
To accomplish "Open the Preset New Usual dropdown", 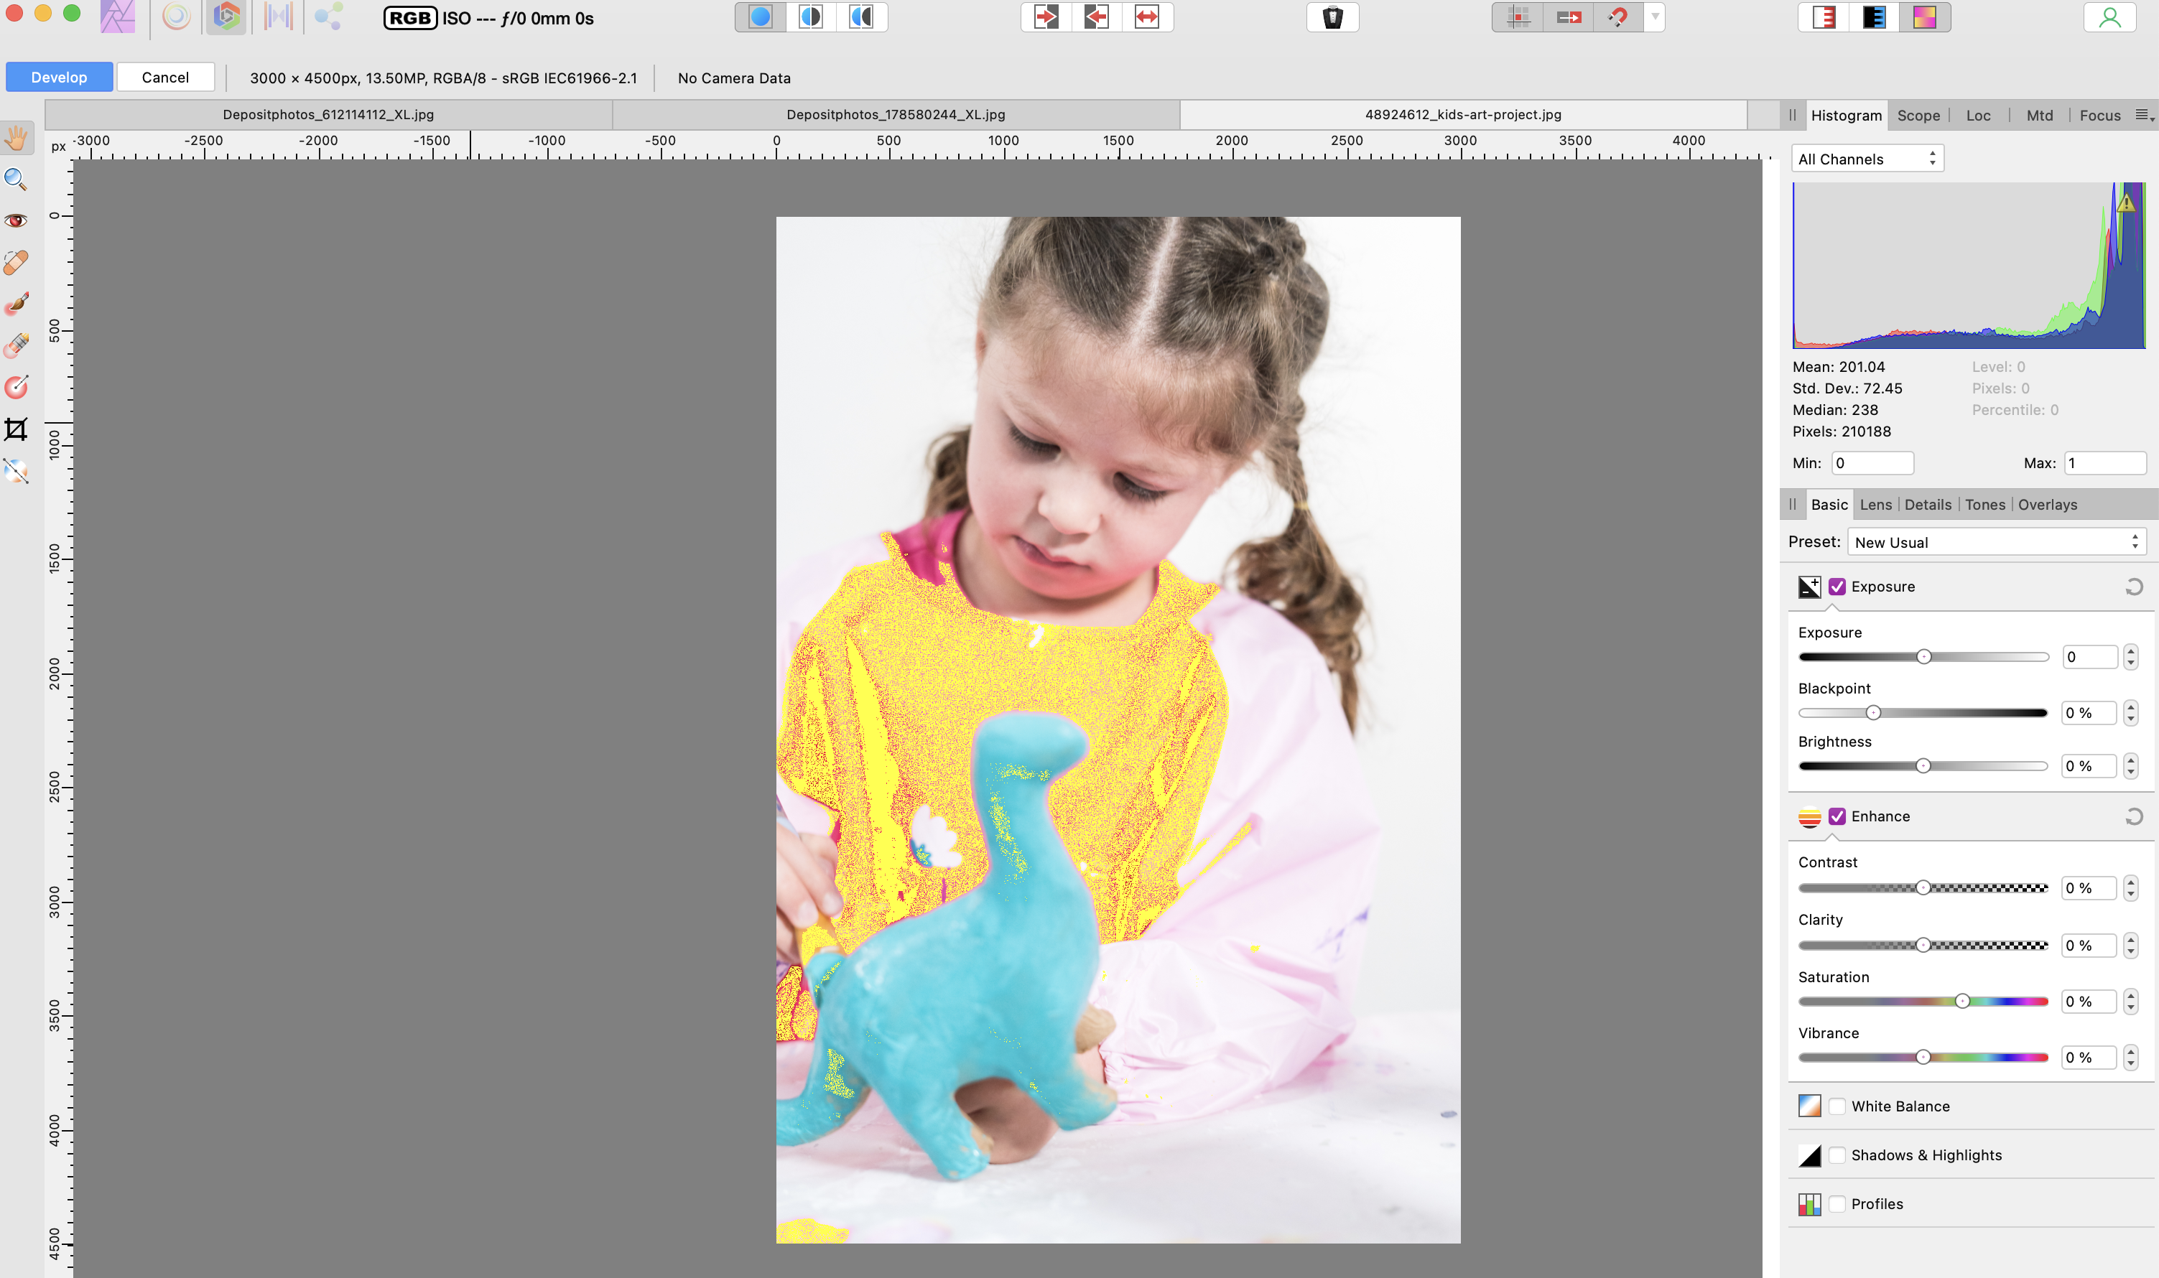I will tap(1995, 541).
